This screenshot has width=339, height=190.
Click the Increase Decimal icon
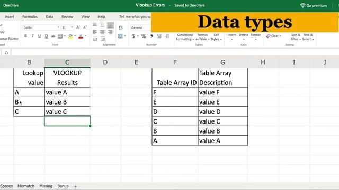point(159,36)
